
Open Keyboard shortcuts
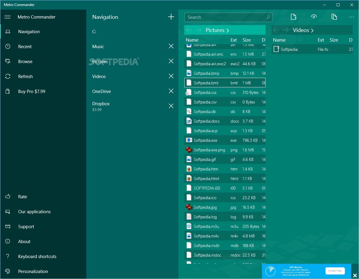tap(43, 257)
